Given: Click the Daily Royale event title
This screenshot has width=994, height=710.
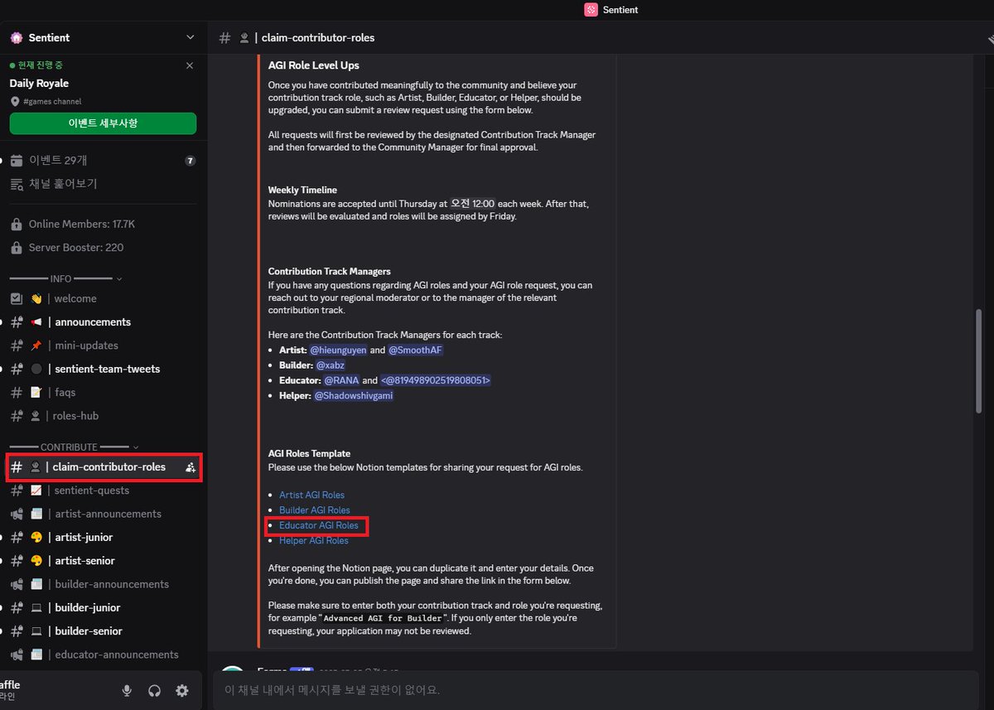Looking at the screenshot, I should pos(39,84).
